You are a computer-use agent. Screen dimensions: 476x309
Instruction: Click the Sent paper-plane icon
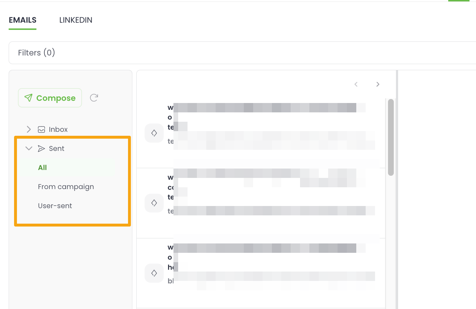[x=41, y=148]
